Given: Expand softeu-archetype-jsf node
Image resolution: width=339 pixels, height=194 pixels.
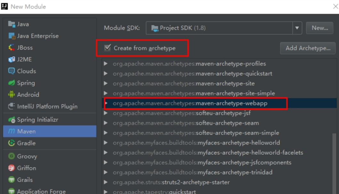Looking at the screenshot, I should (x=106, y=113).
